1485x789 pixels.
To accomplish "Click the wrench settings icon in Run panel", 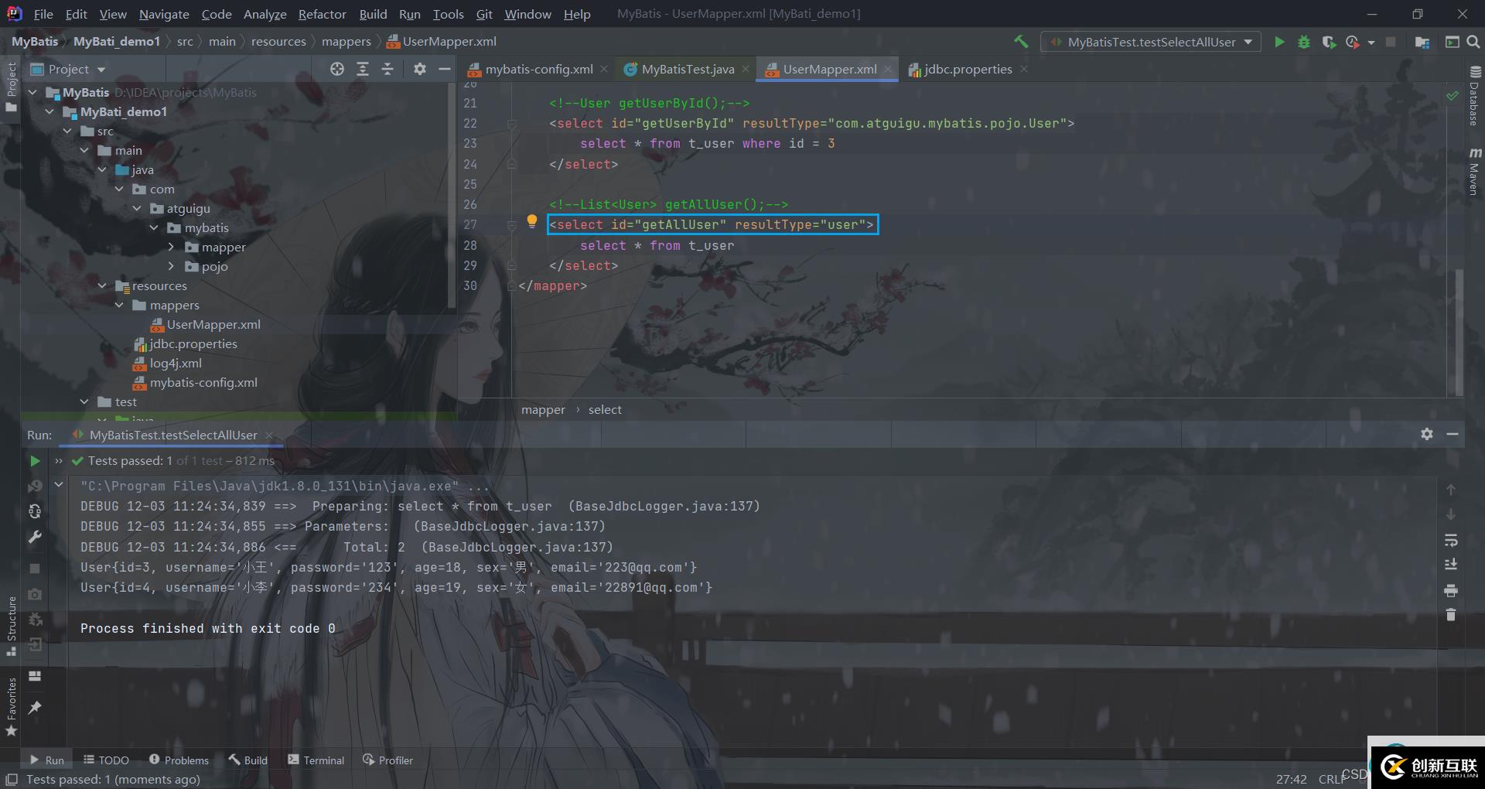I will [x=35, y=537].
